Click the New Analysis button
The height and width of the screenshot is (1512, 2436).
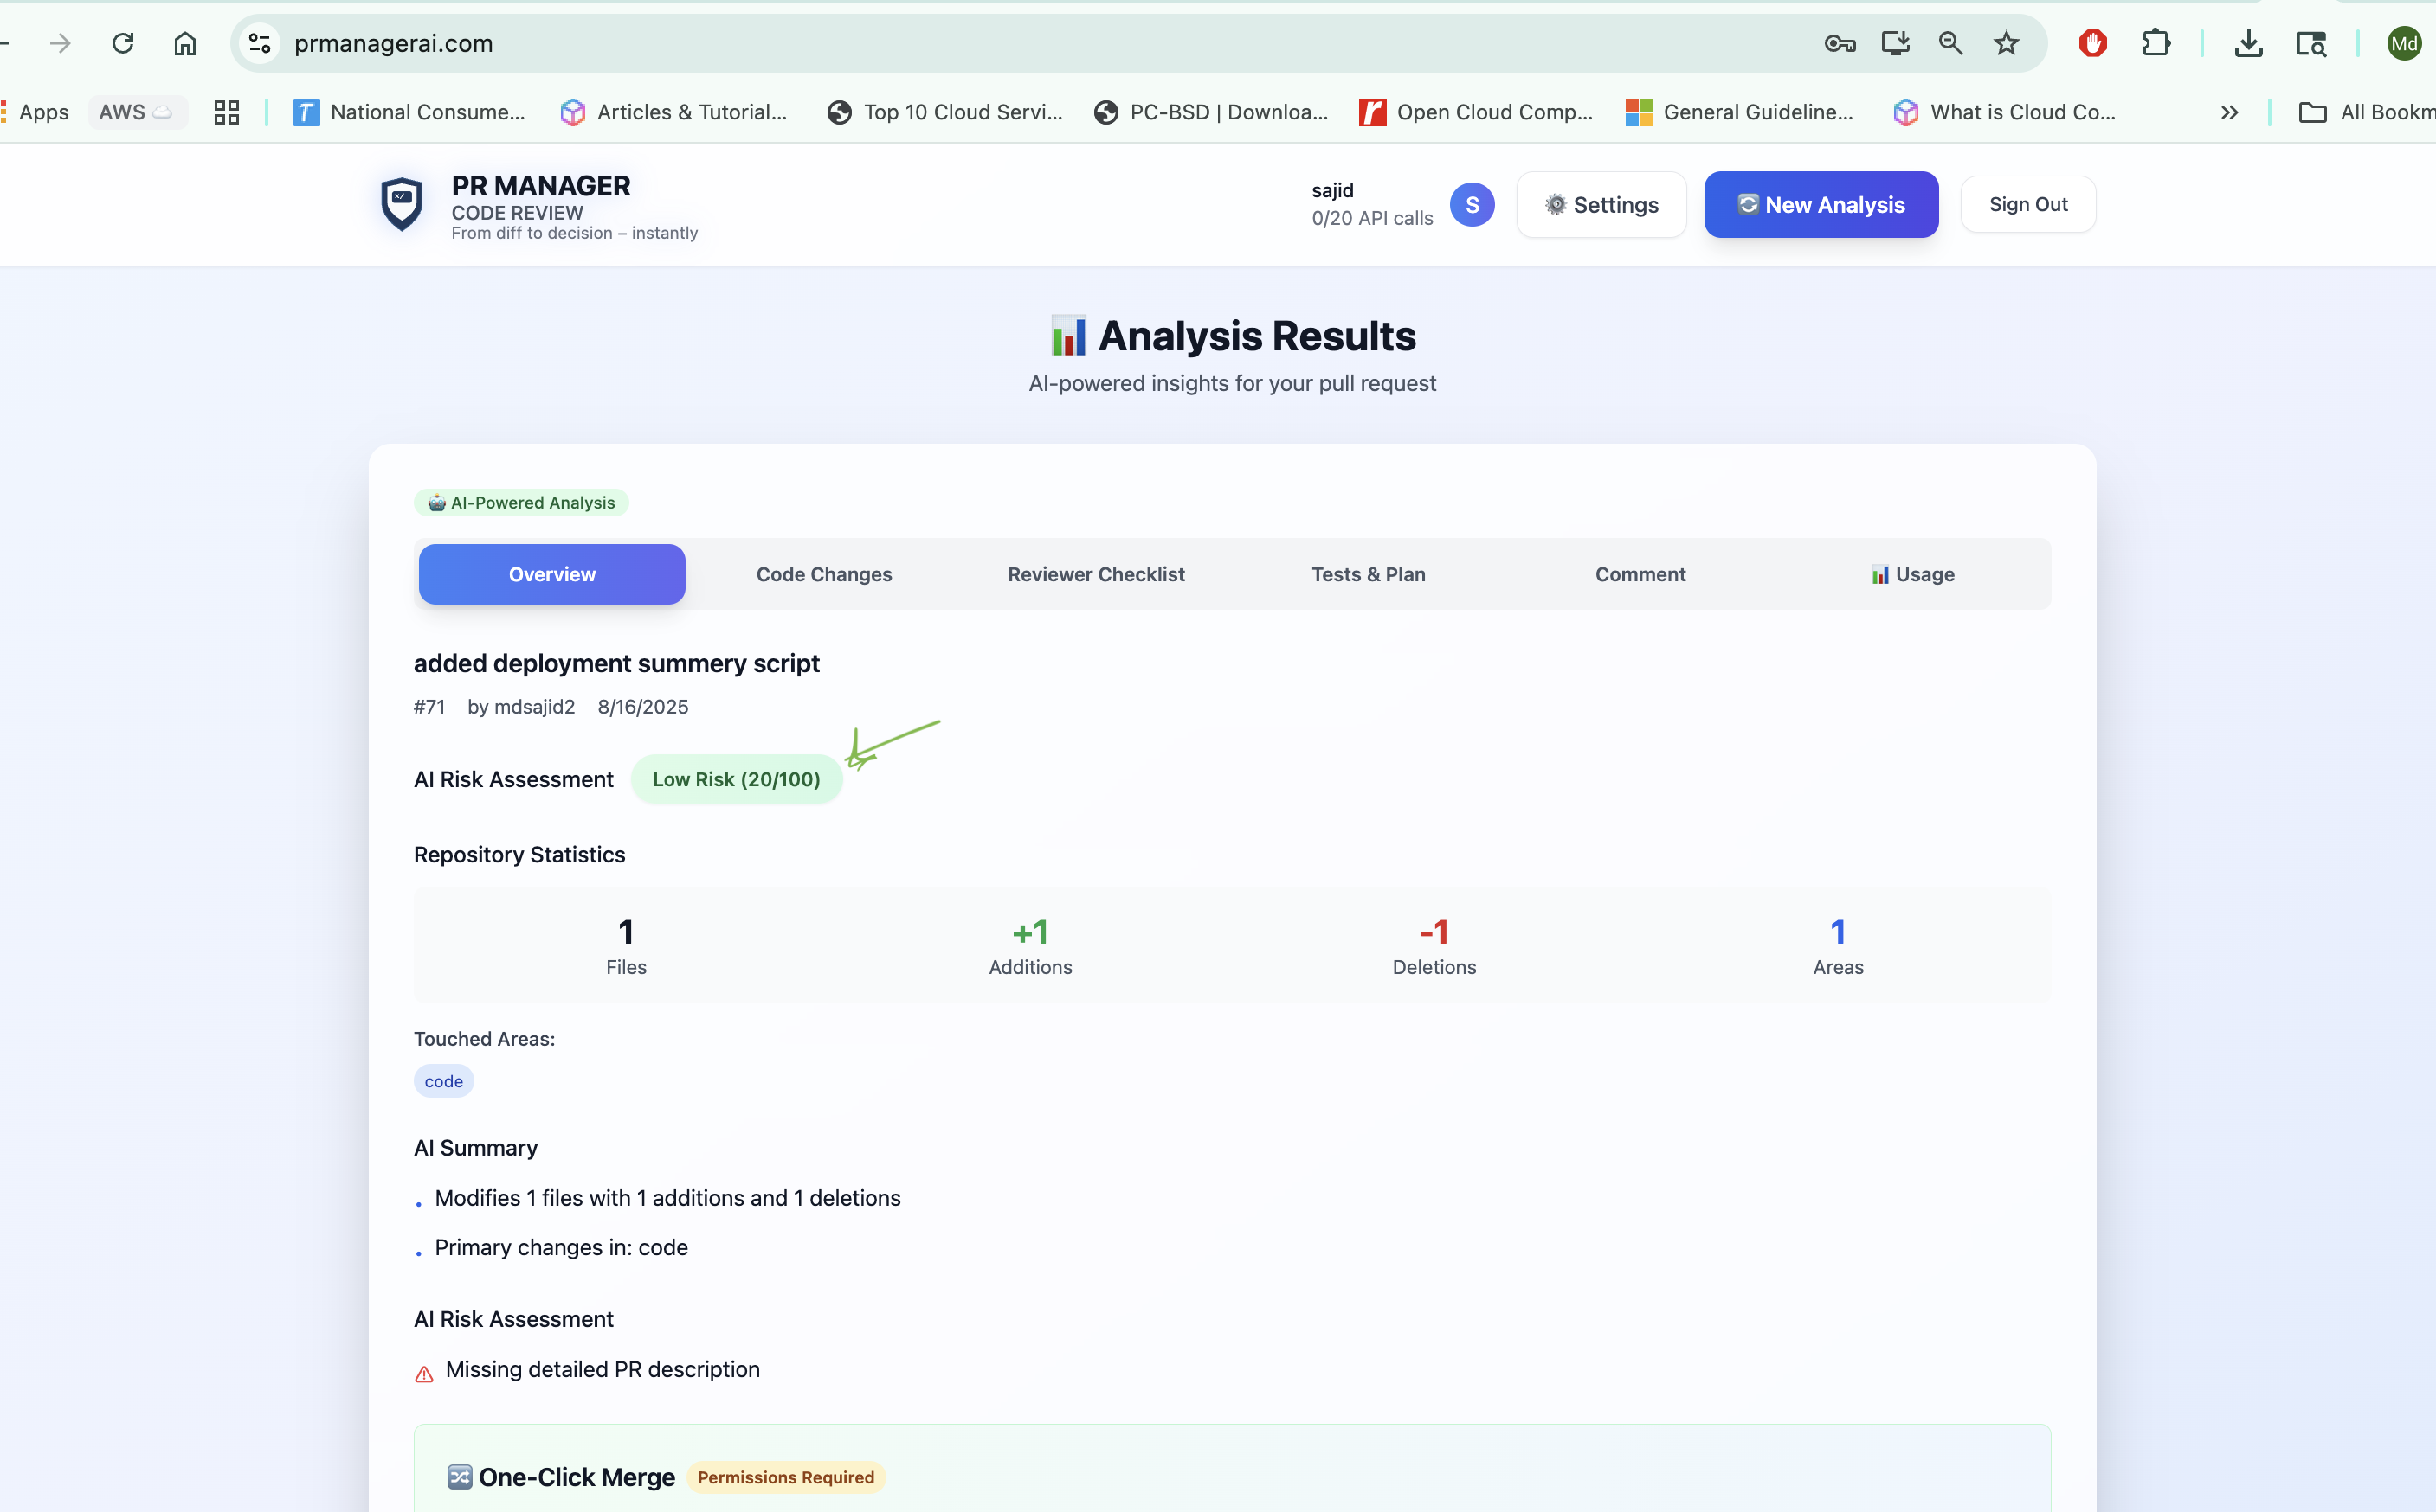(1821, 204)
